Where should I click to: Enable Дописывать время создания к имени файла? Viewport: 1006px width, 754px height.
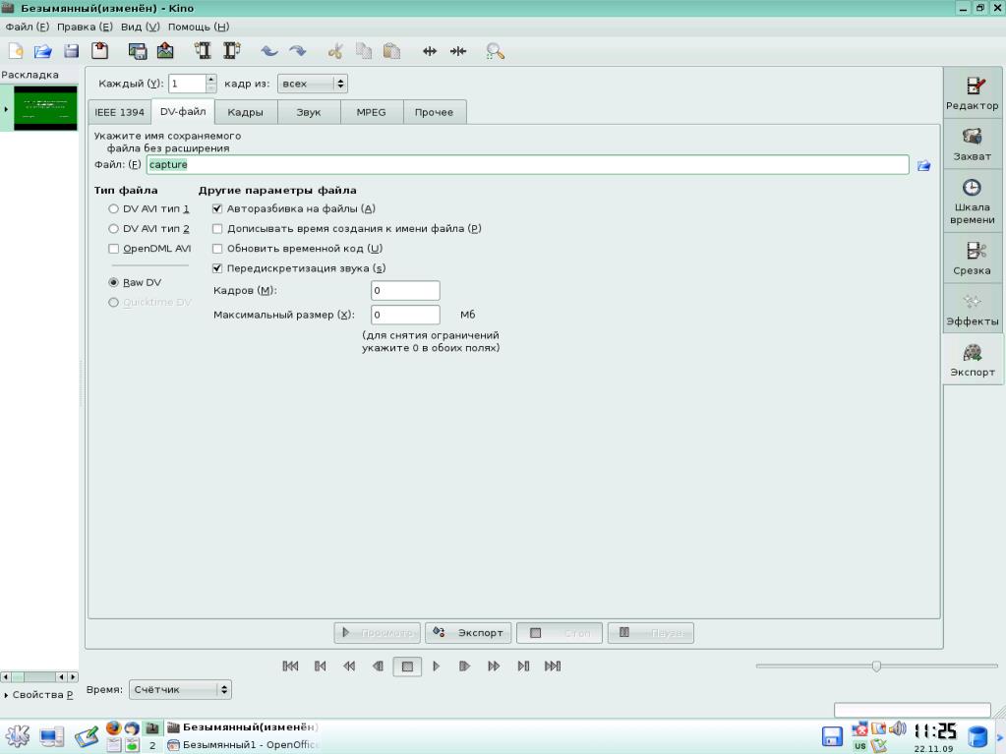pyautogui.click(x=217, y=228)
